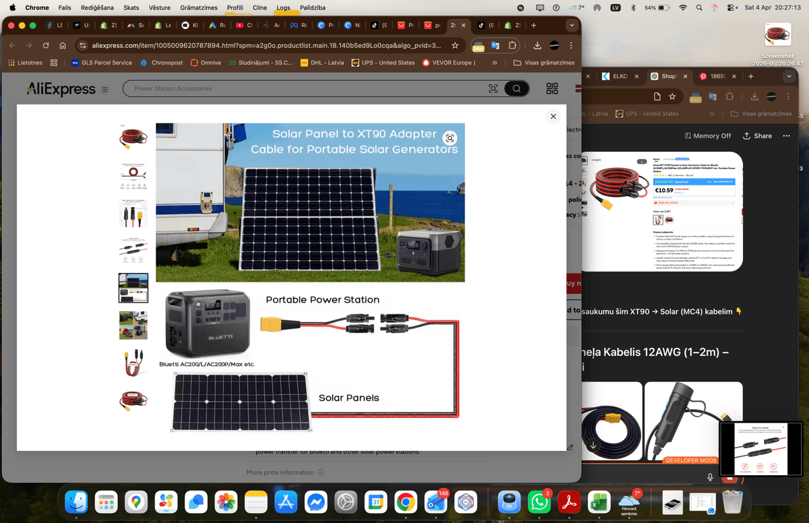Open Omniva bookmark

tap(206, 63)
